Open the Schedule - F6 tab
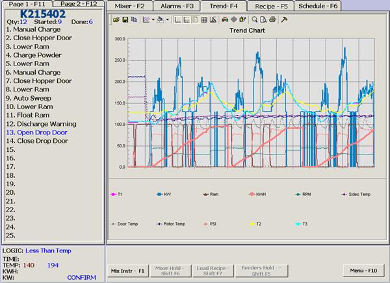The width and height of the screenshot is (390, 283). (318, 6)
